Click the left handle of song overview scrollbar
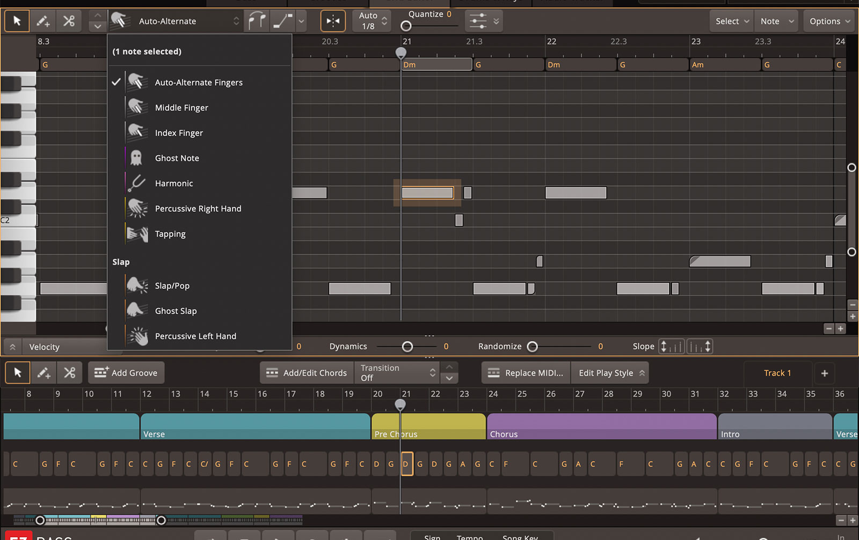This screenshot has height=540, width=859. [40, 520]
